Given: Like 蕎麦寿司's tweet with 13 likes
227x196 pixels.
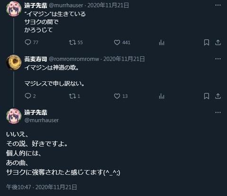Looking at the screenshot, I should pos(117,96).
